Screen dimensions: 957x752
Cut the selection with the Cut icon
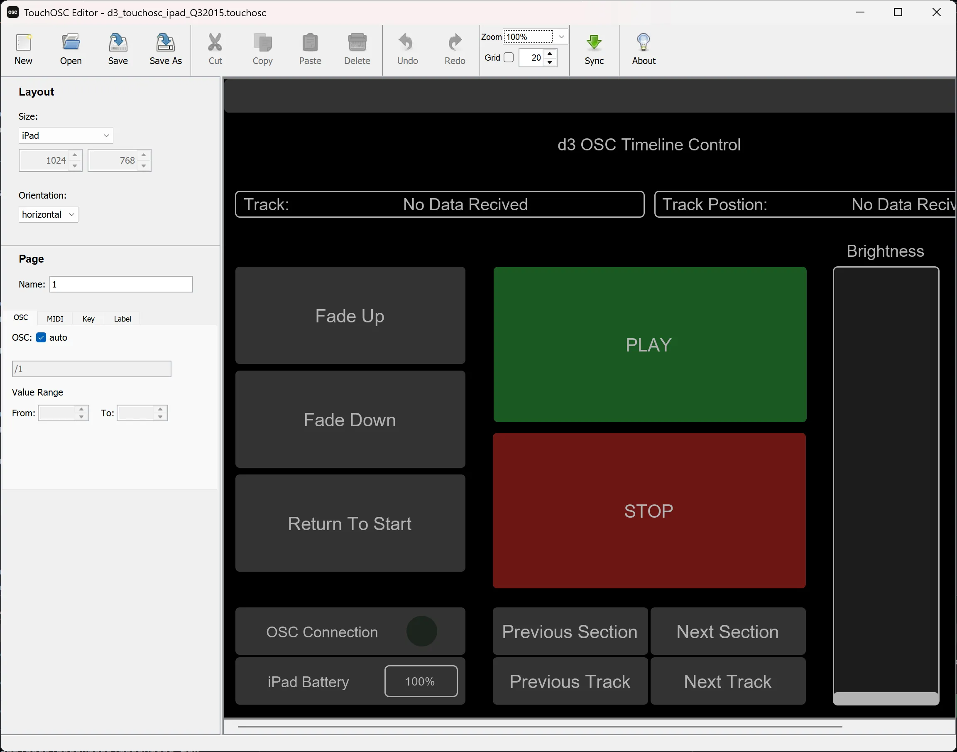pos(215,49)
